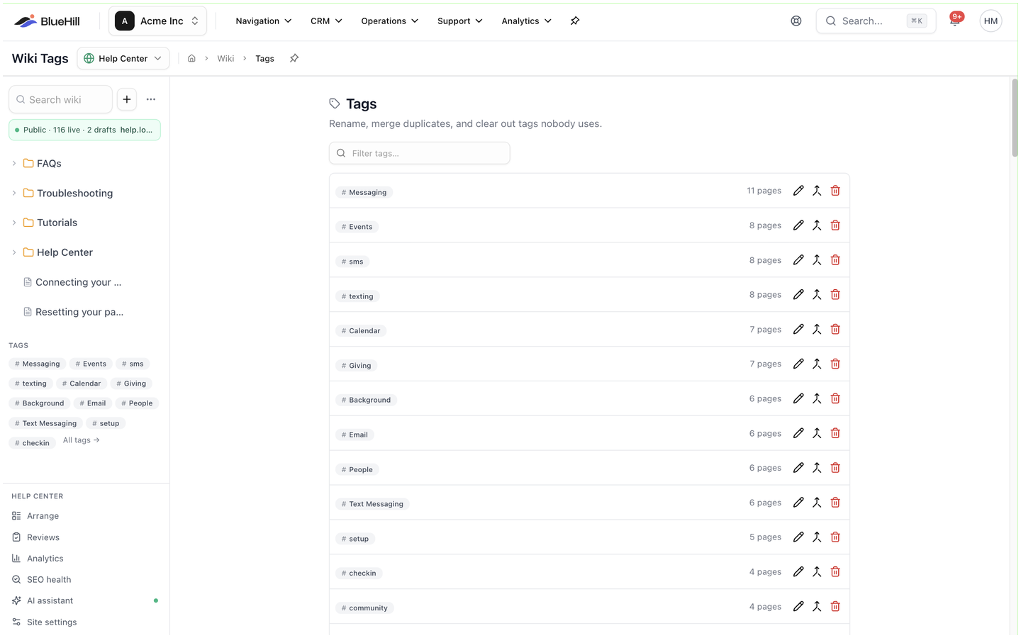Open the Navigation menu

pos(264,21)
